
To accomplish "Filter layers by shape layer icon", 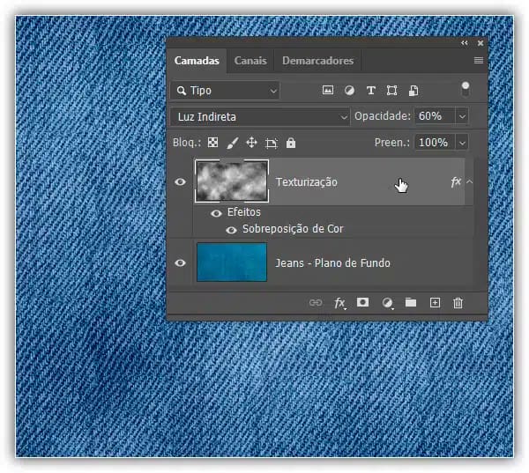I will pos(391,91).
